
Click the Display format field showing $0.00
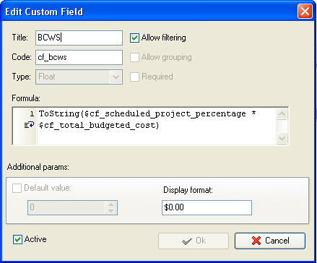(x=207, y=207)
